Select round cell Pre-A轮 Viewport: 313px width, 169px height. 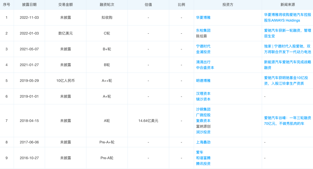[107, 158]
